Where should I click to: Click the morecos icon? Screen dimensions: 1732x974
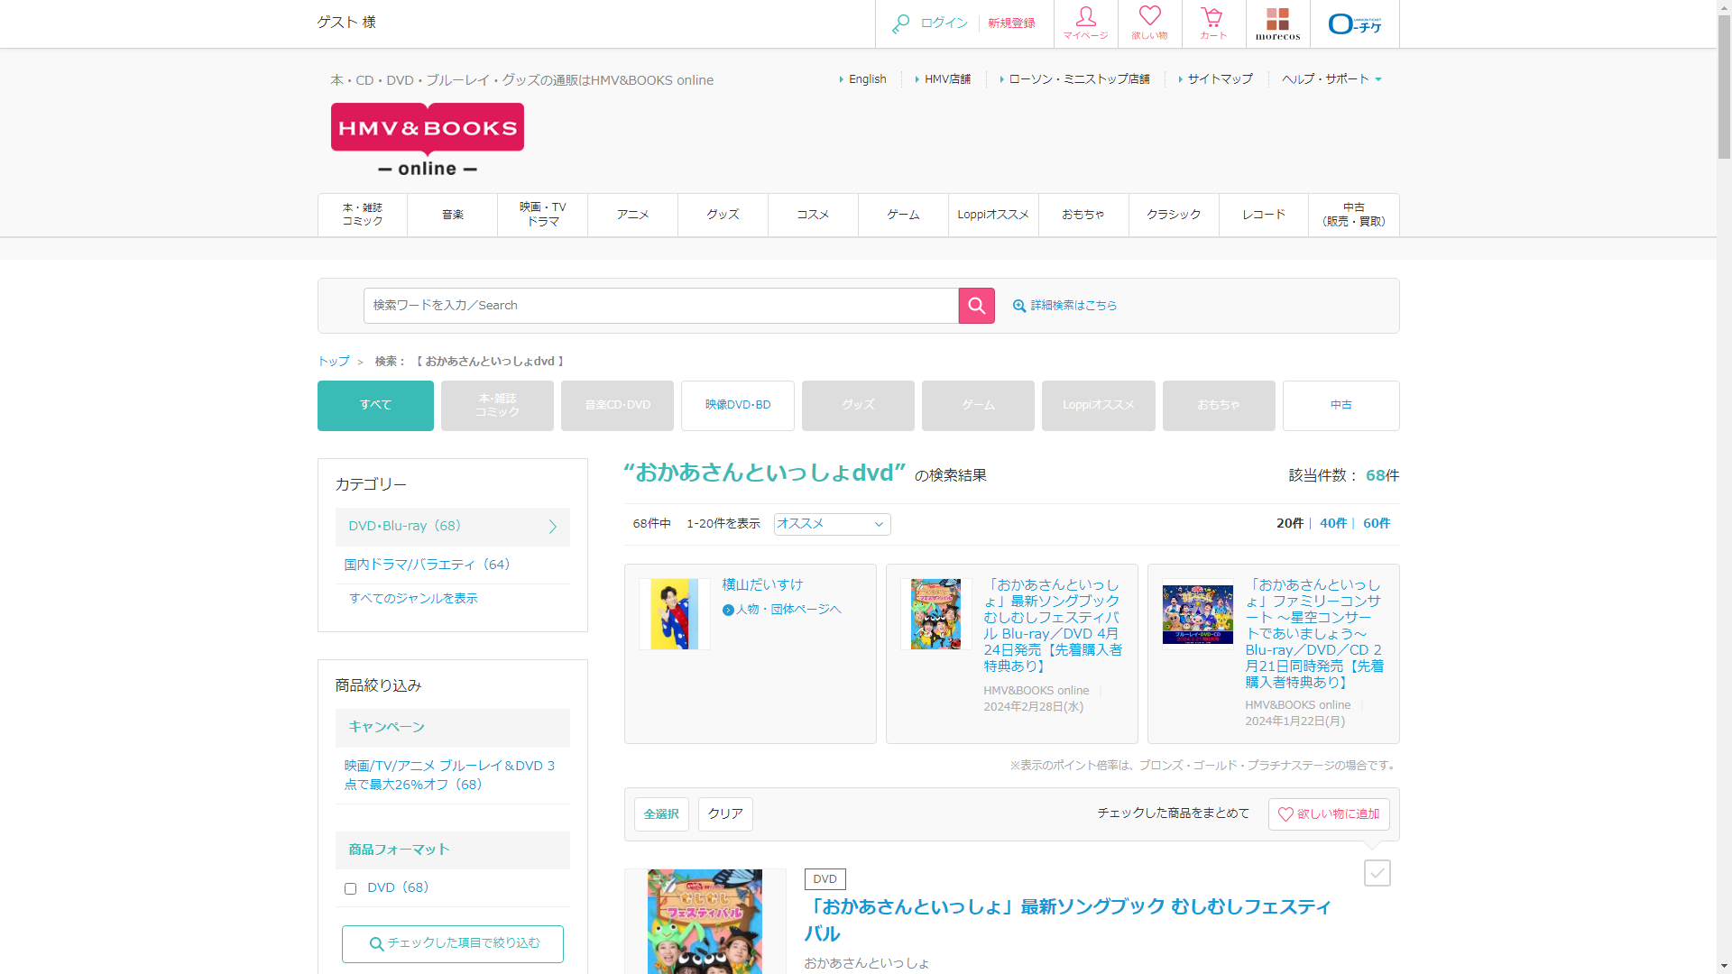pyautogui.click(x=1277, y=23)
